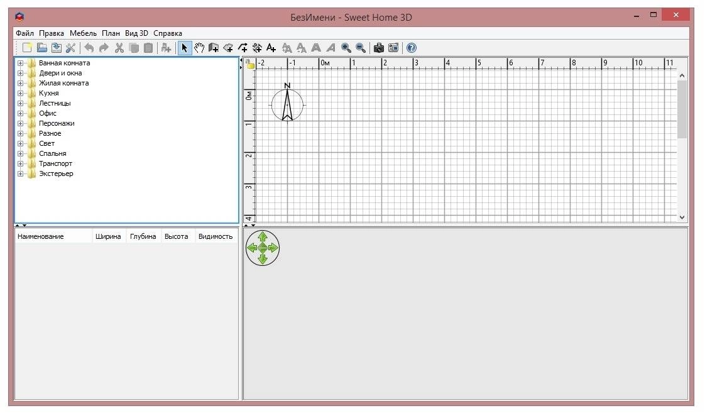
Task: Expand the Двери и окна folder
Action: tap(20, 74)
